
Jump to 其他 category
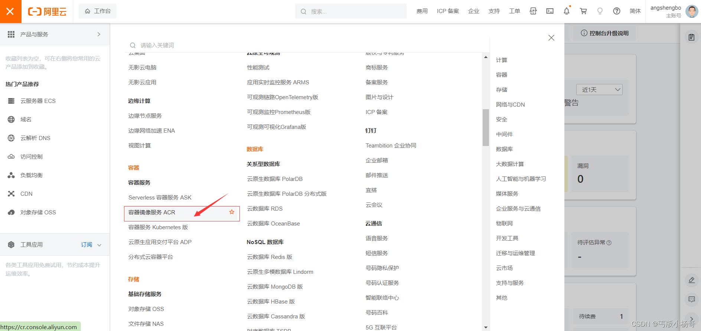point(502,298)
